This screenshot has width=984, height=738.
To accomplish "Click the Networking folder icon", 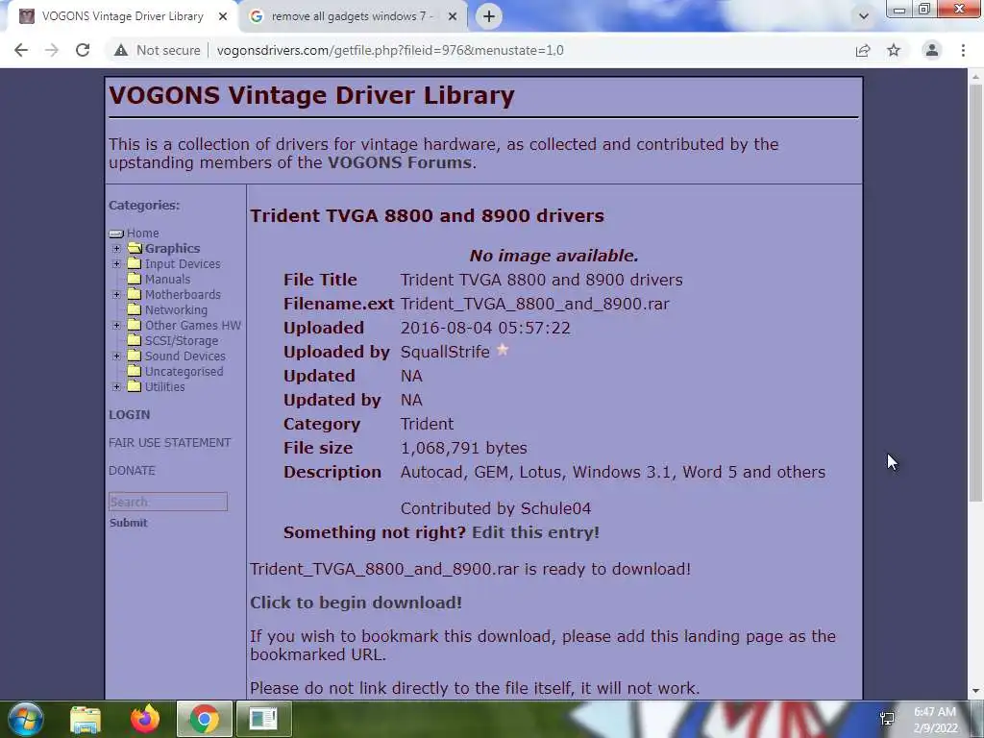I will [135, 309].
